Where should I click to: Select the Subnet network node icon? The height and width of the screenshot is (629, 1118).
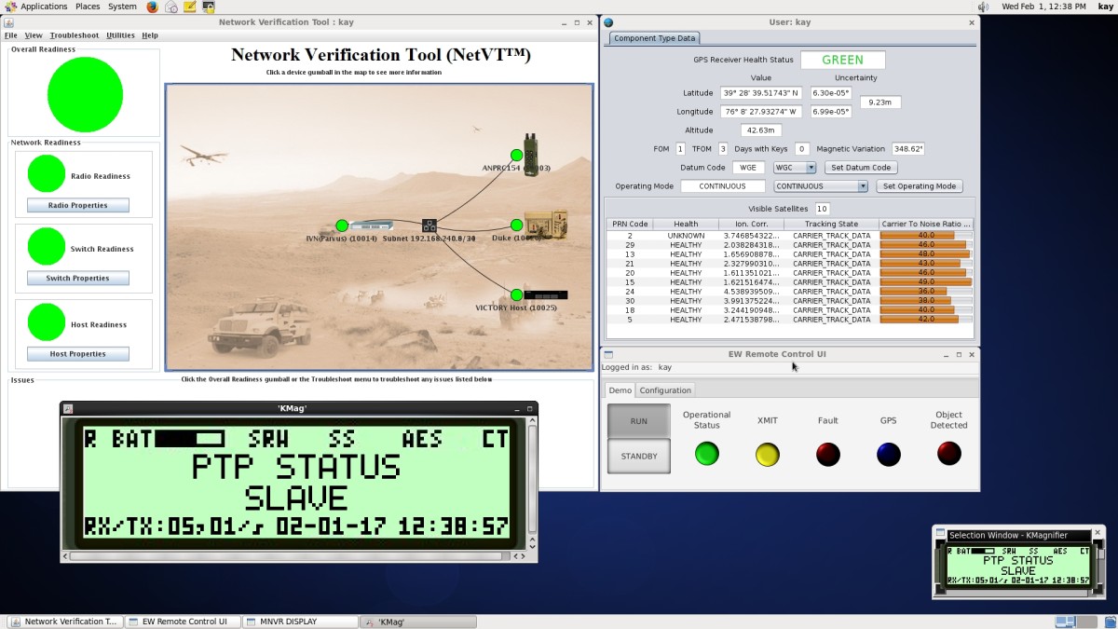[429, 226]
